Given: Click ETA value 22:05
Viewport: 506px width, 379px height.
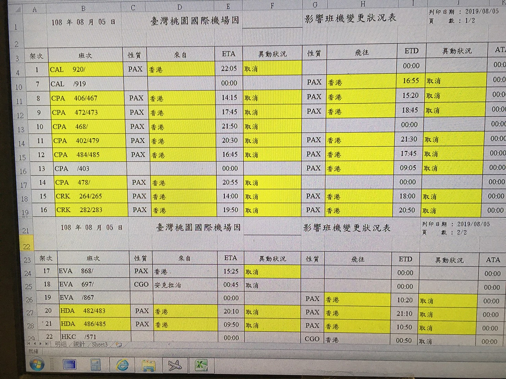Looking at the screenshot, I should (x=229, y=68).
